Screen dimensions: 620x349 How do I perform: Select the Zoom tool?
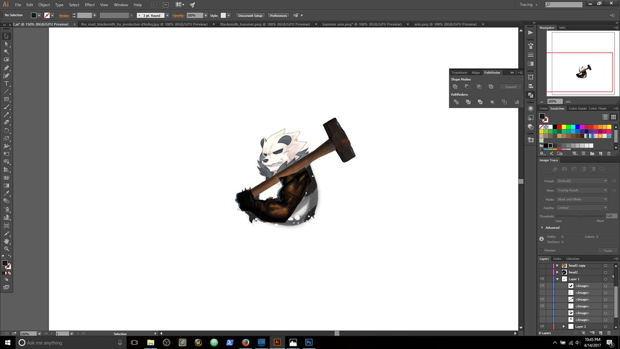[6, 249]
